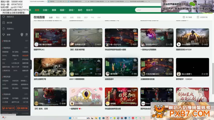
Task: Click 王者荣耀 category link in sidebar
Action: click(x=5, y=98)
